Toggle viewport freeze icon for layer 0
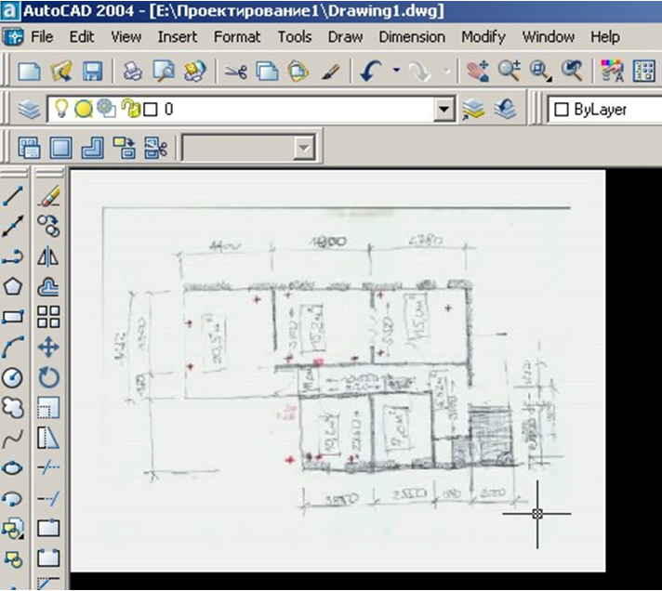Screen dimensions: 662x591 point(106,109)
